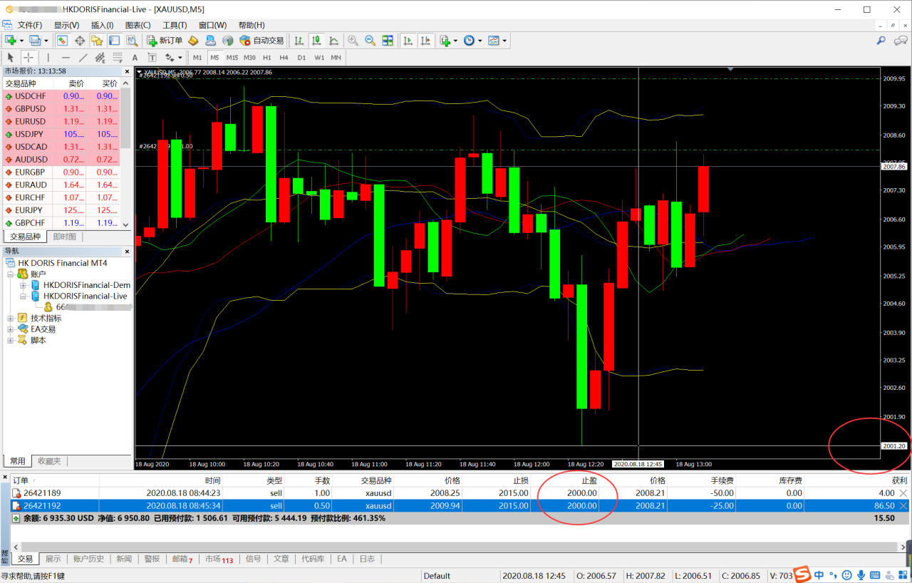The height and width of the screenshot is (583, 912).
Task: Close order 26421189 with its X button
Action: (903, 493)
